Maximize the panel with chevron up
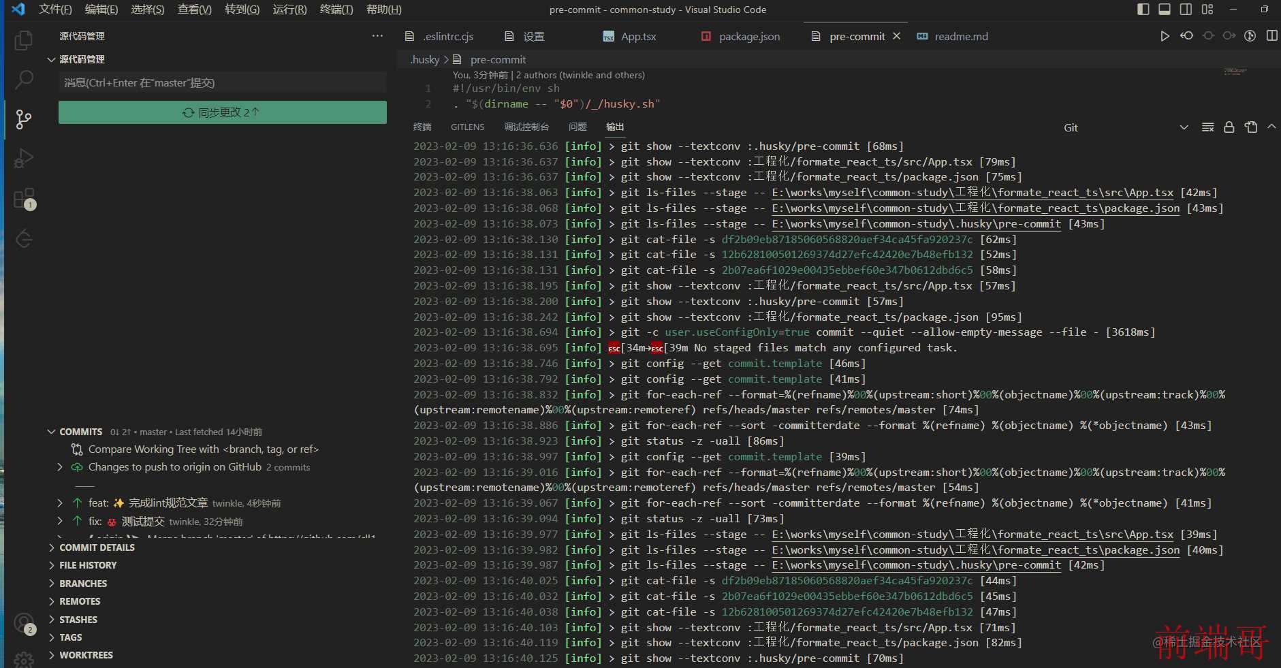 click(x=1271, y=127)
